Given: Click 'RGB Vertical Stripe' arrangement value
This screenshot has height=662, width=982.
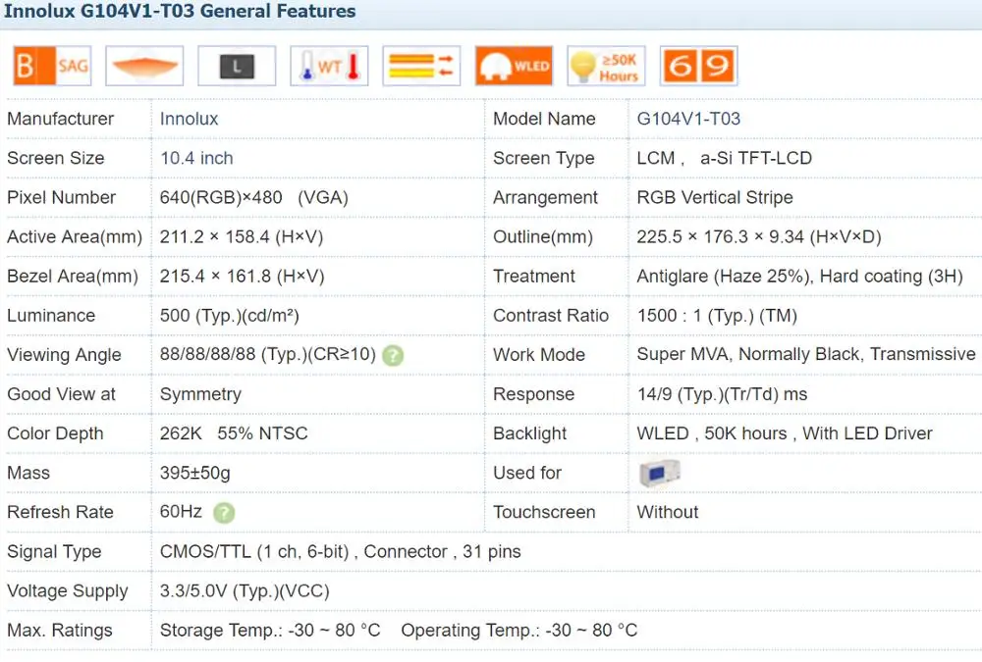Looking at the screenshot, I should (715, 198).
